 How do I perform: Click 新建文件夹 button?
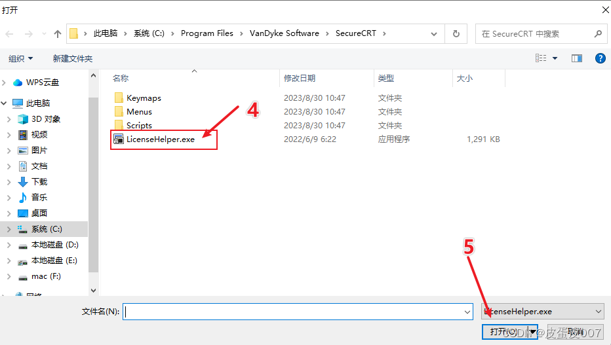(x=73, y=59)
